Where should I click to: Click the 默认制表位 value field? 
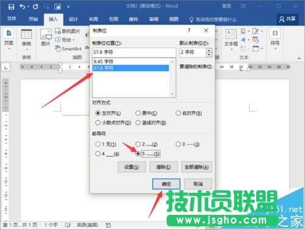pos(193,52)
